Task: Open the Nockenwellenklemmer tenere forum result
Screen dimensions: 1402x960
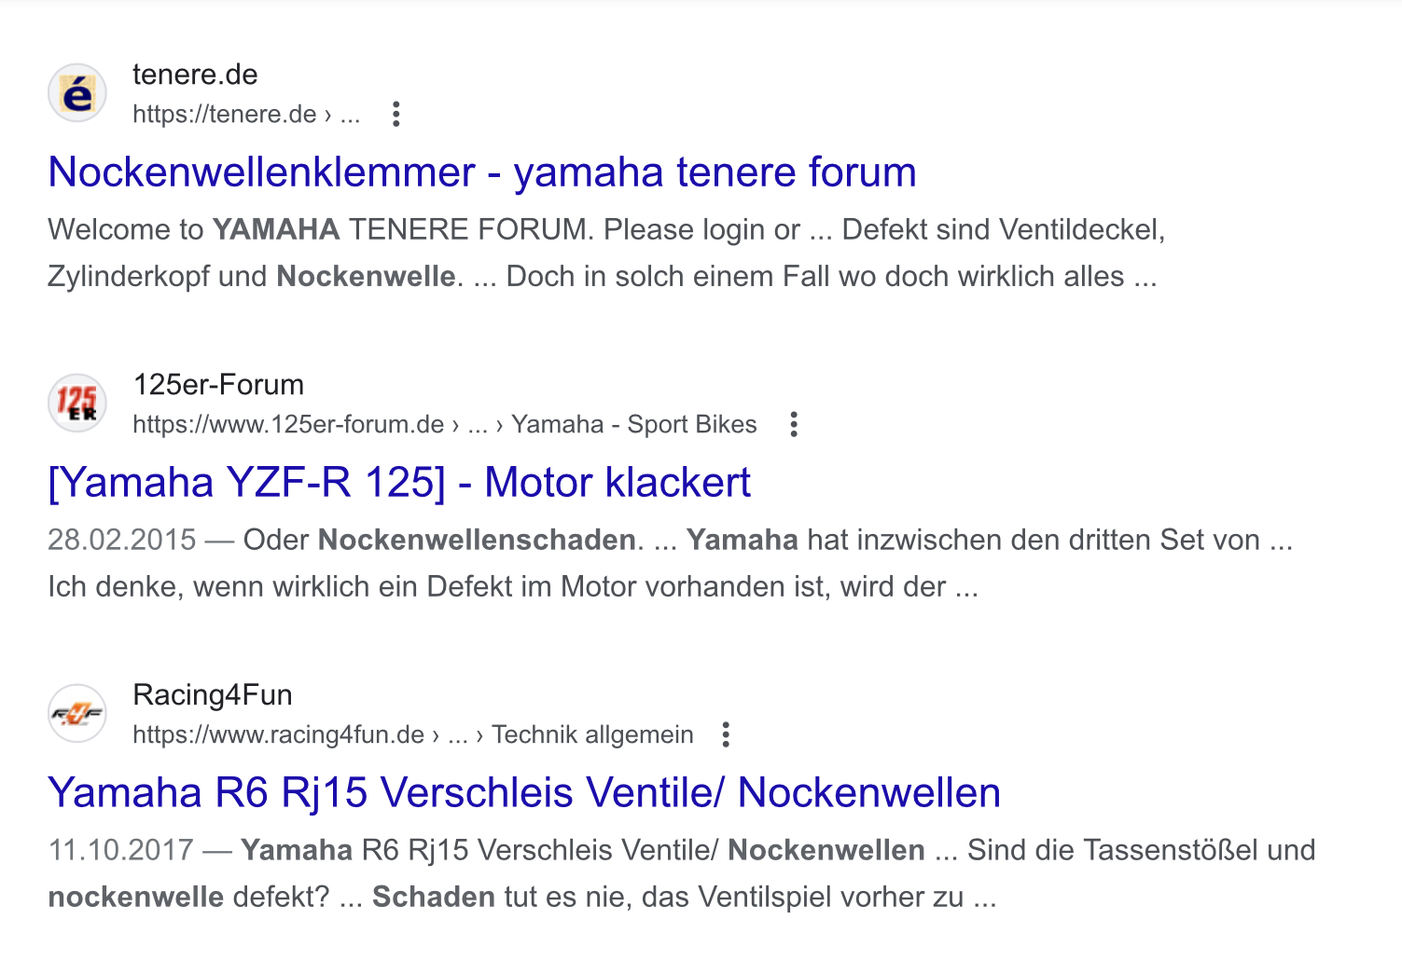Action: coord(482,172)
